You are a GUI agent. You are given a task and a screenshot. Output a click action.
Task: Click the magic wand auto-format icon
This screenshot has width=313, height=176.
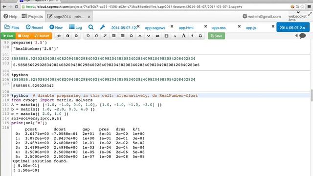point(105,36)
